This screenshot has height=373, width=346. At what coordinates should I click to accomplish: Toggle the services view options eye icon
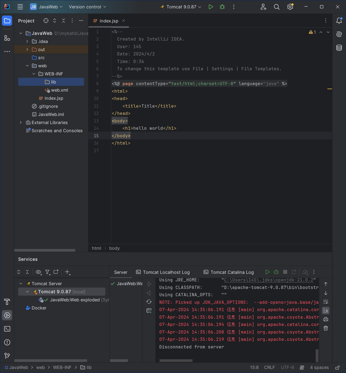(38, 272)
